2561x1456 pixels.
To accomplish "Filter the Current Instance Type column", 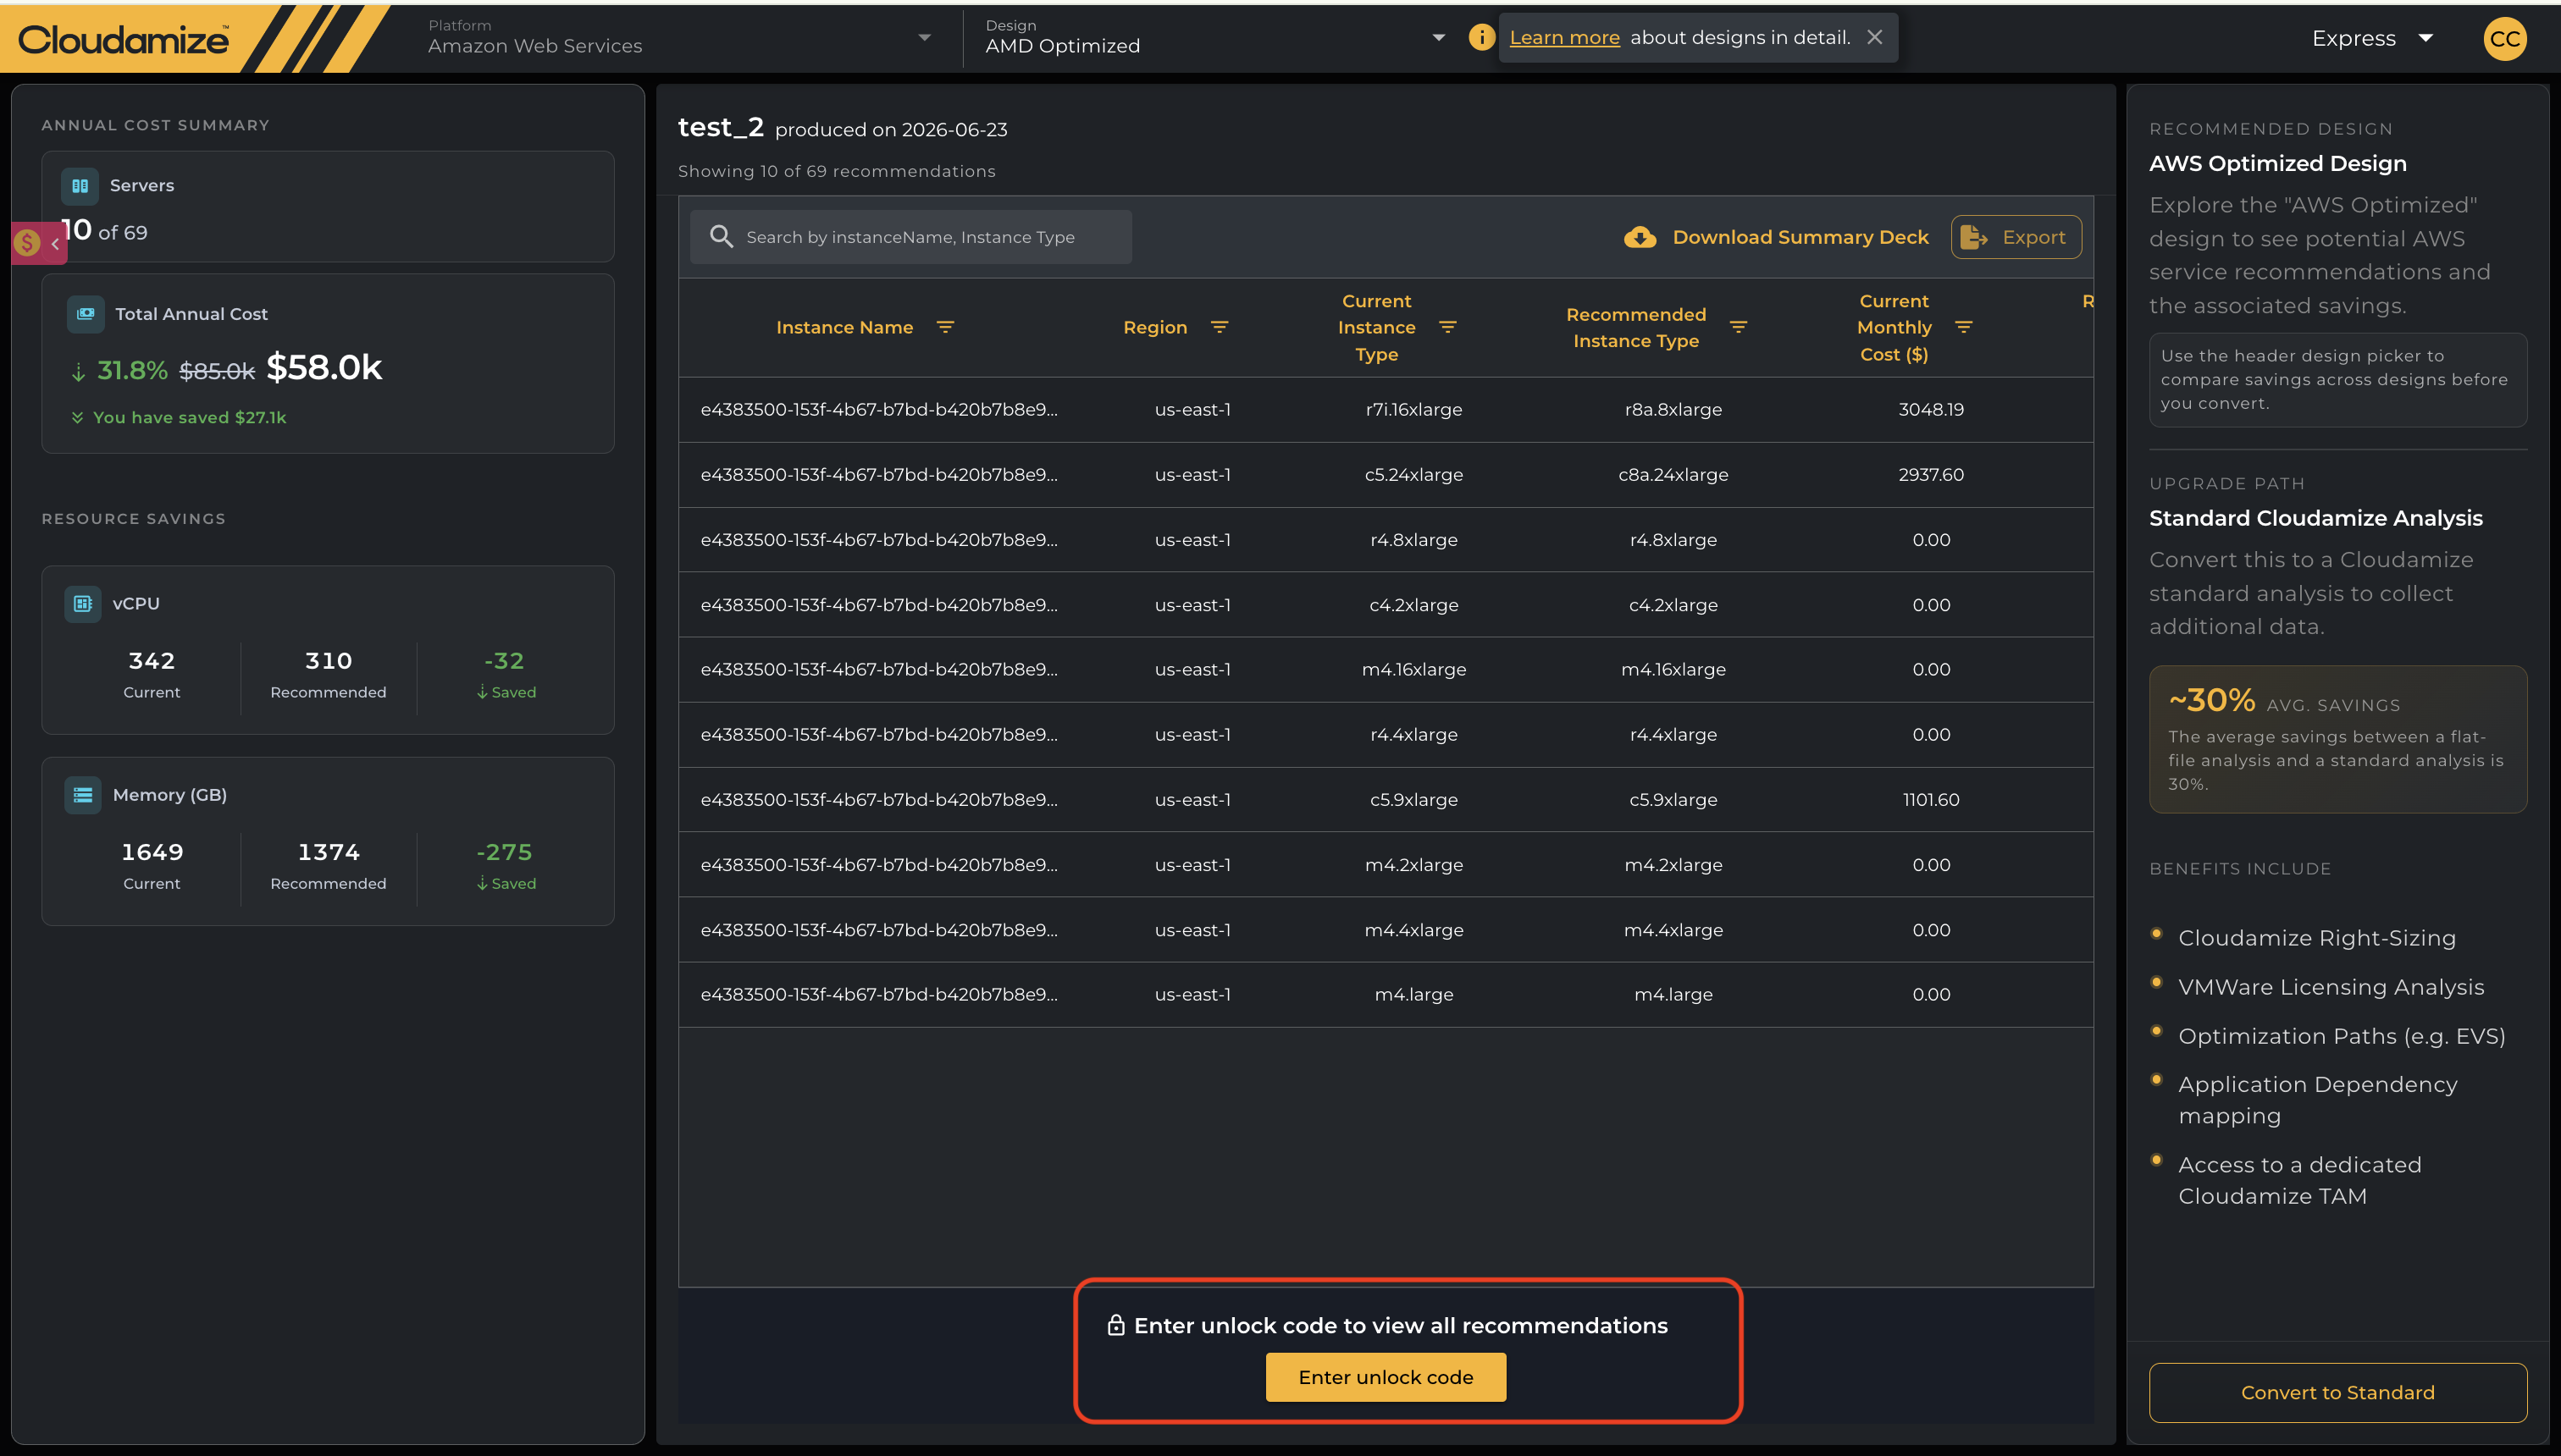I will coord(1446,327).
